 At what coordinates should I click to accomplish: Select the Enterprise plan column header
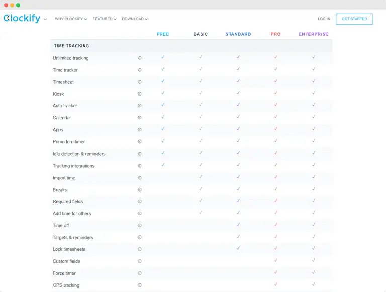click(x=313, y=34)
